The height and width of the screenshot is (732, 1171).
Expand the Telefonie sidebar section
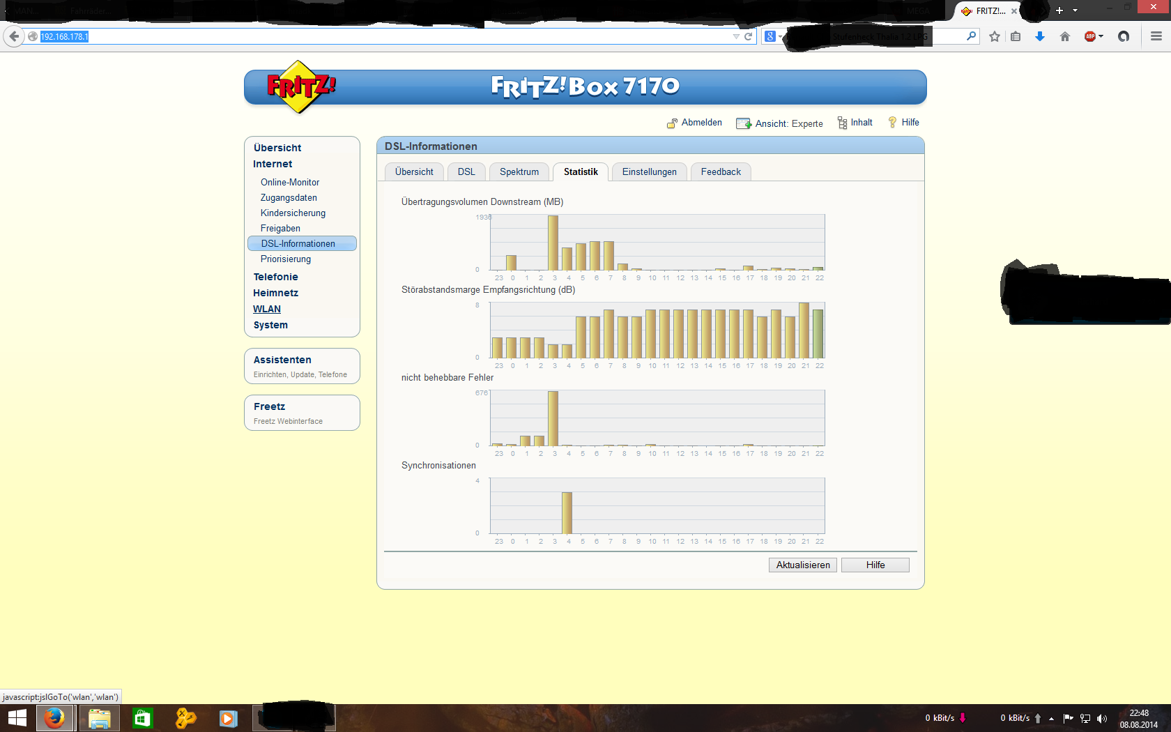tap(275, 277)
